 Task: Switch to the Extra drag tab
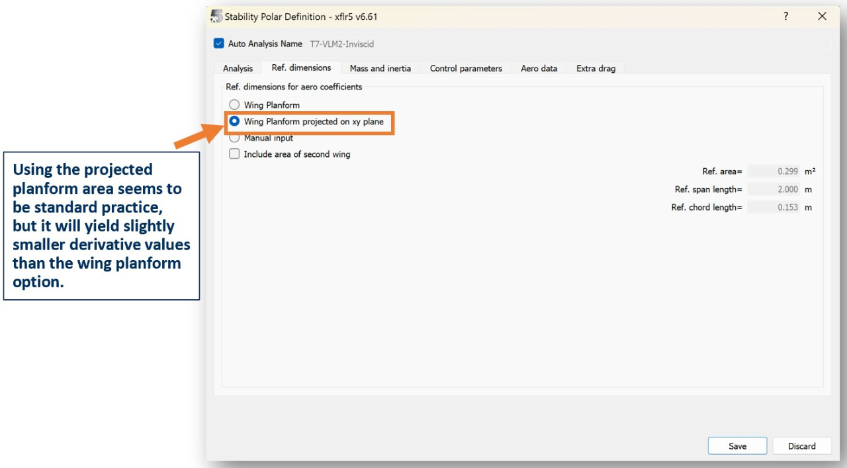click(596, 68)
